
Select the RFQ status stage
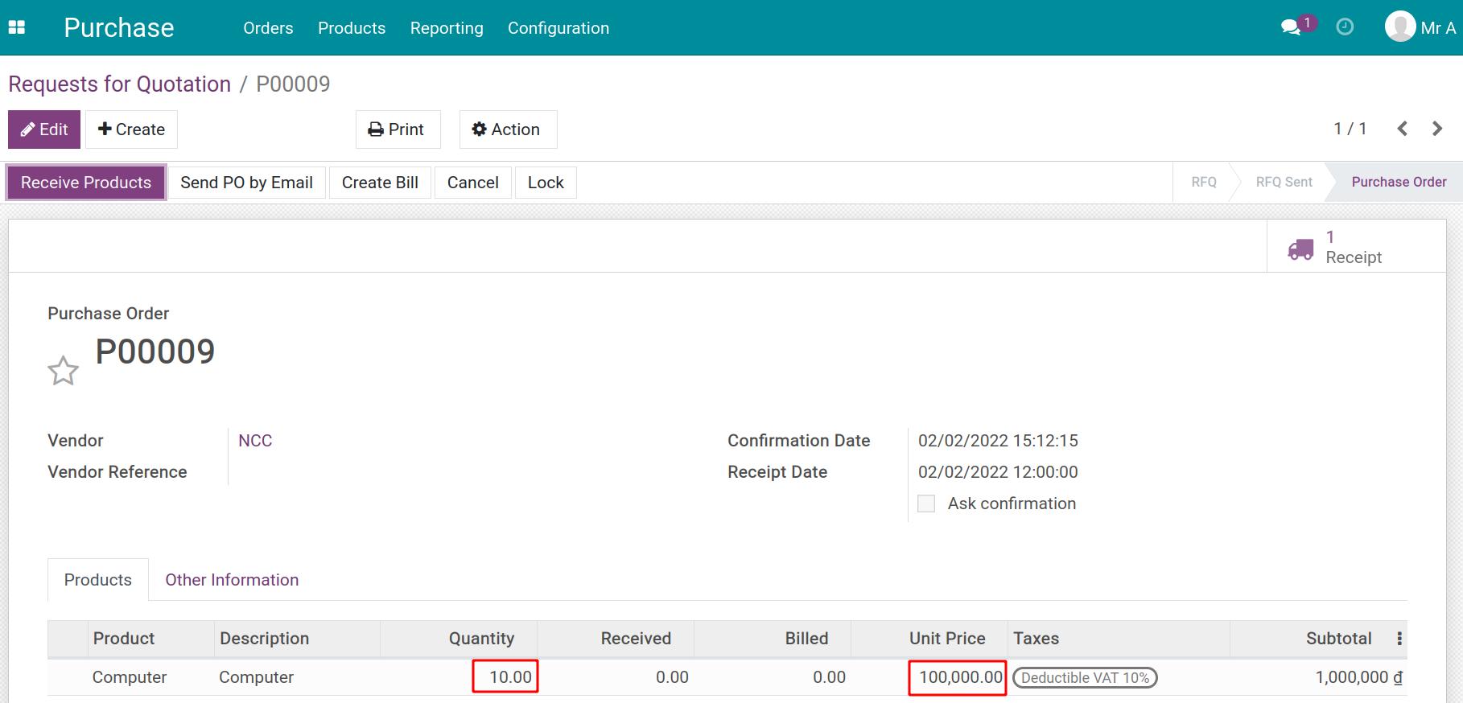click(x=1203, y=182)
